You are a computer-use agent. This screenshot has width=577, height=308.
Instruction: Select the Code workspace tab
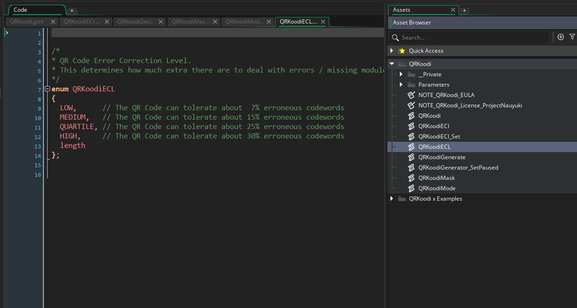pyautogui.click(x=37, y=10)
